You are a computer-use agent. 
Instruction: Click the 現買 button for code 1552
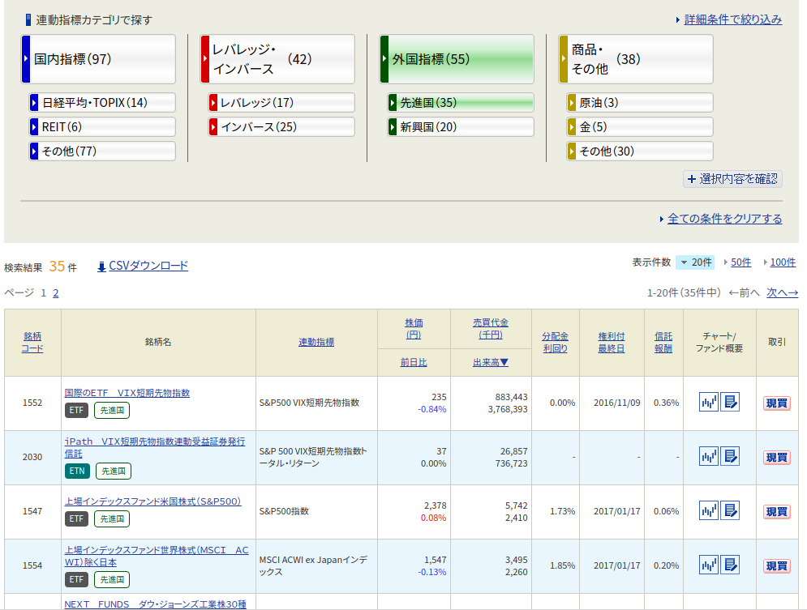776,403
